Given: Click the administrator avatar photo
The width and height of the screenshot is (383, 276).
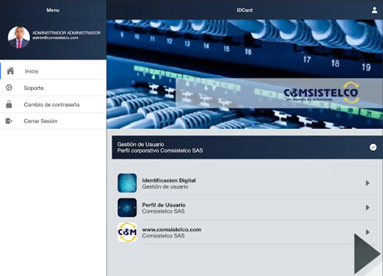Looking at the screenshot, I should (x=19, y=37).
